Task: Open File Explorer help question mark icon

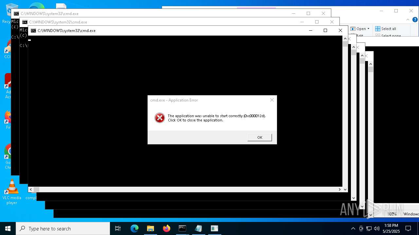Action: point(415,20)
